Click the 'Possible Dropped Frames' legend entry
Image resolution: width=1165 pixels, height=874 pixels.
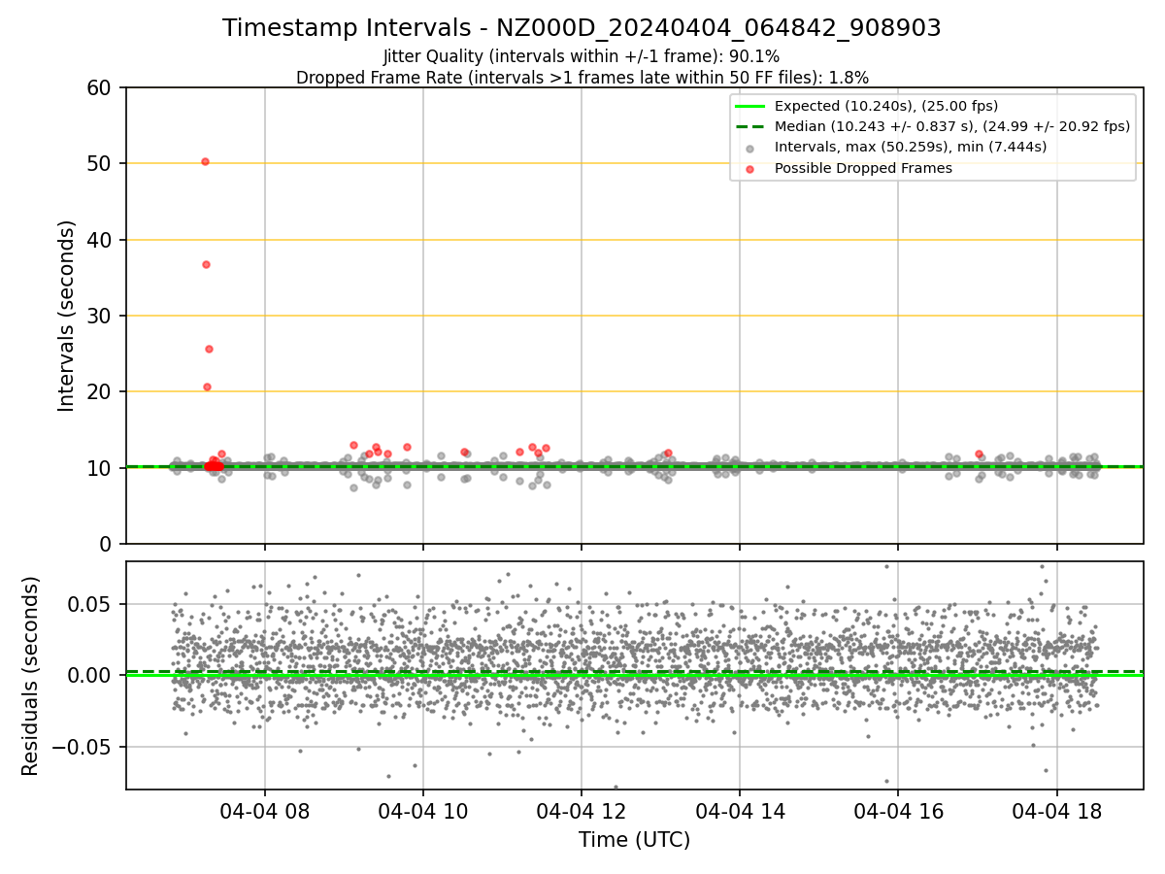(863, 168)
